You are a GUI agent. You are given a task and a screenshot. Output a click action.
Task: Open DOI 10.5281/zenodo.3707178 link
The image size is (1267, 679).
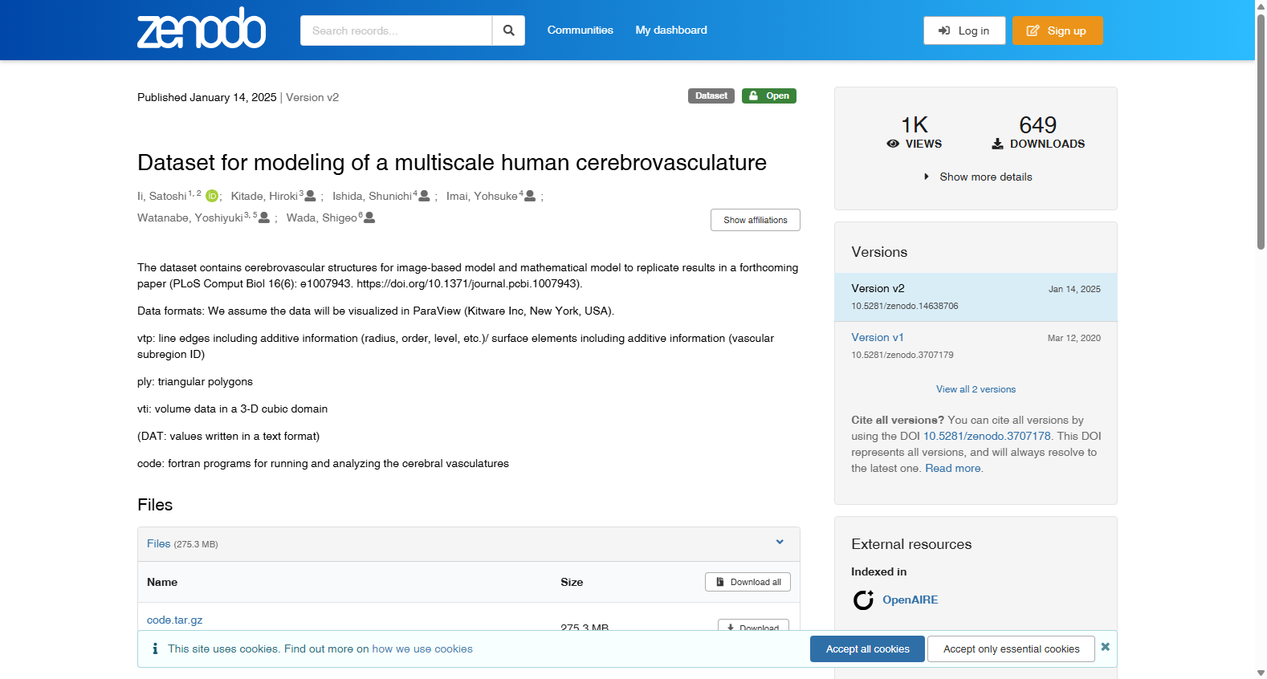point(987,436)
